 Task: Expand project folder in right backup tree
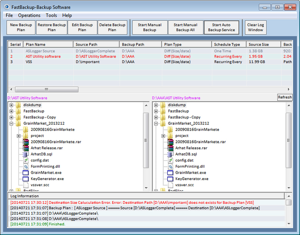click(163, 136)
